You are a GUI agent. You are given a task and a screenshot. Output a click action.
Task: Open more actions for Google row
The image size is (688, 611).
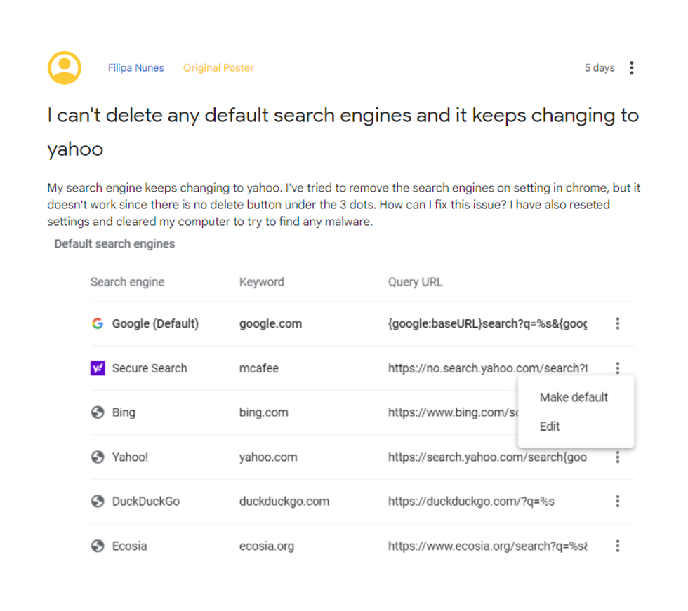(x=618, y=323)
